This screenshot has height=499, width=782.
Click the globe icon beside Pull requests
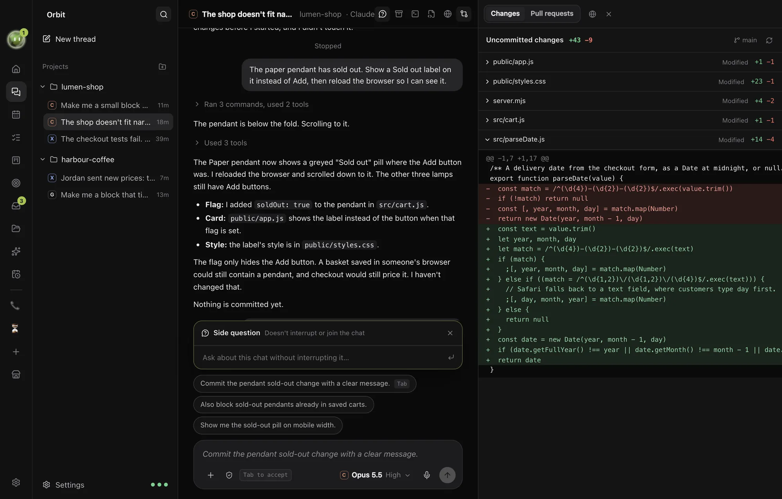(x=592, y=14)
